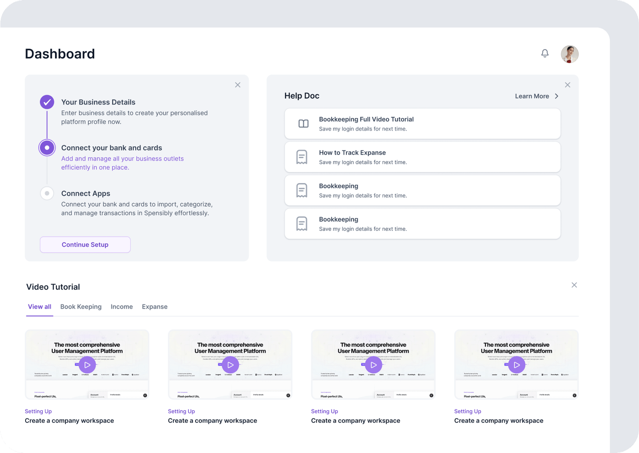Viewport: 639px width, 453px height.
Task: Hide the Video Tutorial section
Action: 574,285
